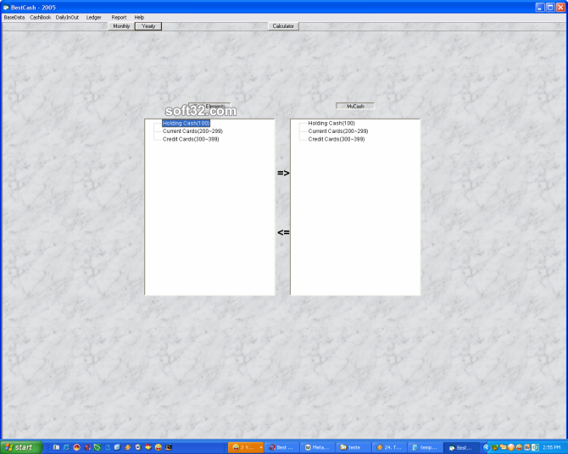Minimize the BestCash window
The width and height of the screenshot is (568, 454).
540,8
